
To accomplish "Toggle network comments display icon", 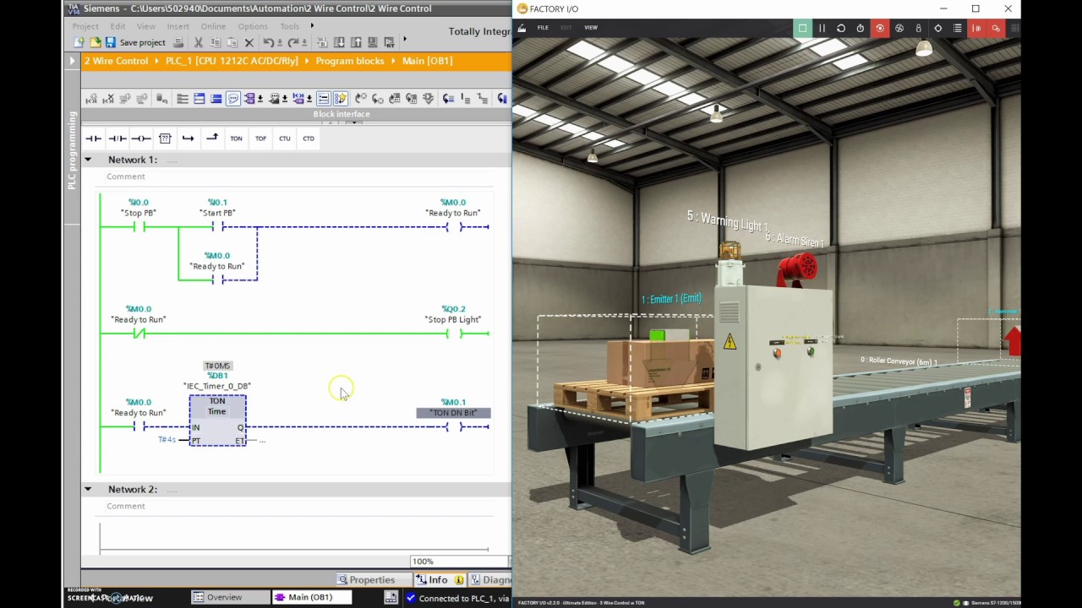I will click(323, 99).
